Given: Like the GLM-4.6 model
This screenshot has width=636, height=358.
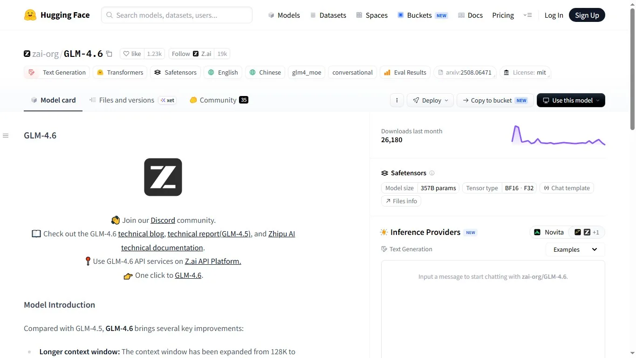Looking at the screenshot, I should [132, 54].
